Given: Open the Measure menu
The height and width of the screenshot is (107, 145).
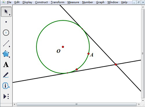Looking at the screenshot, I should click(x=73, y=2).
